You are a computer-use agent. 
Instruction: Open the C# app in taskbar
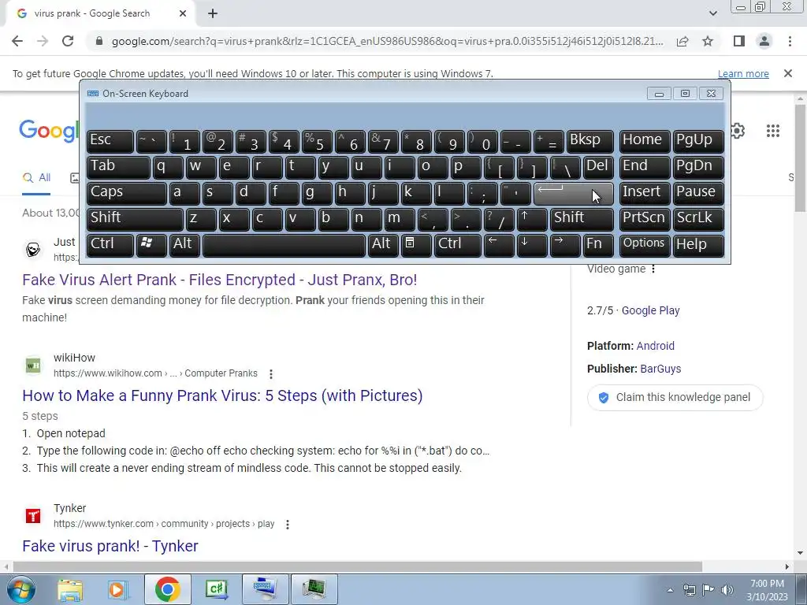pos(216,589)
